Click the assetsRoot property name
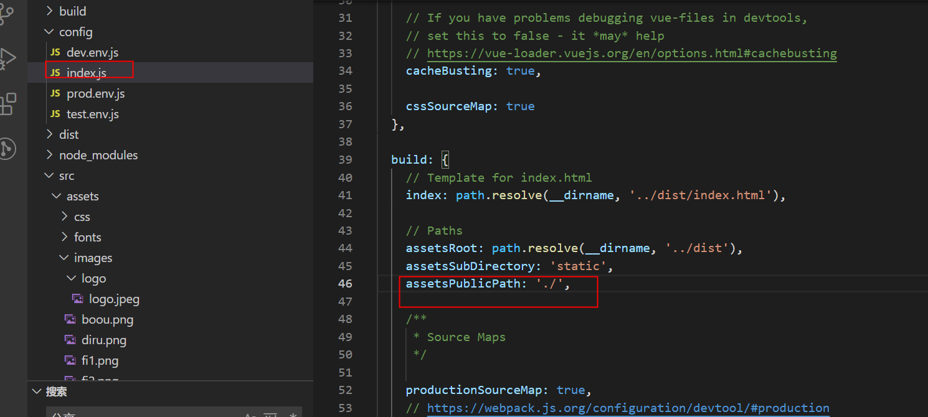Image resolution: width=928 pixels, height=417 pixels. pos(442,248)
